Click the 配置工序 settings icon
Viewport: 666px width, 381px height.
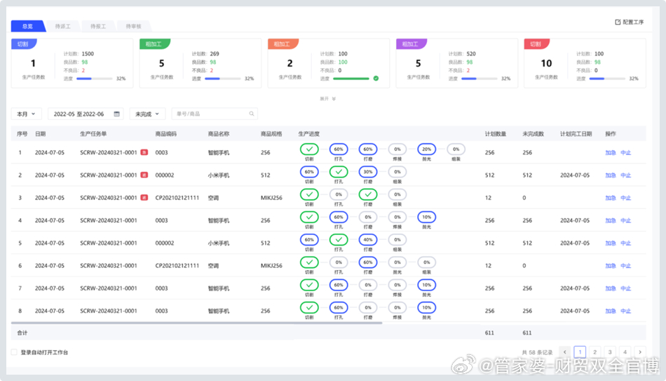click(618, 22)
